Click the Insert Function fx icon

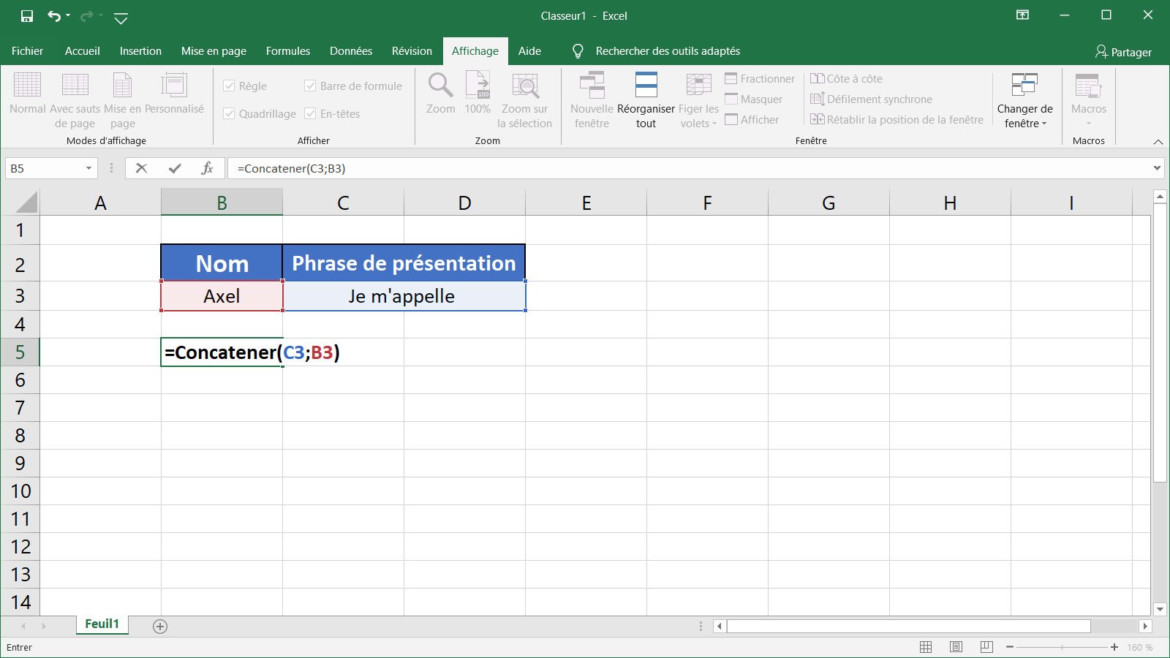click(207, 168)
